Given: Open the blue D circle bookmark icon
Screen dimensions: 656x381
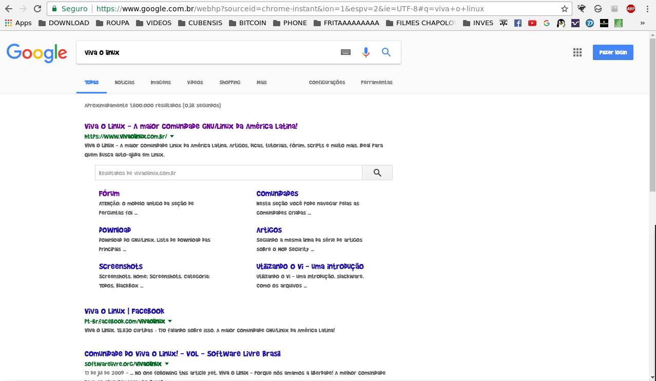Looking at the screenshot, I should [x=590, y=23].
